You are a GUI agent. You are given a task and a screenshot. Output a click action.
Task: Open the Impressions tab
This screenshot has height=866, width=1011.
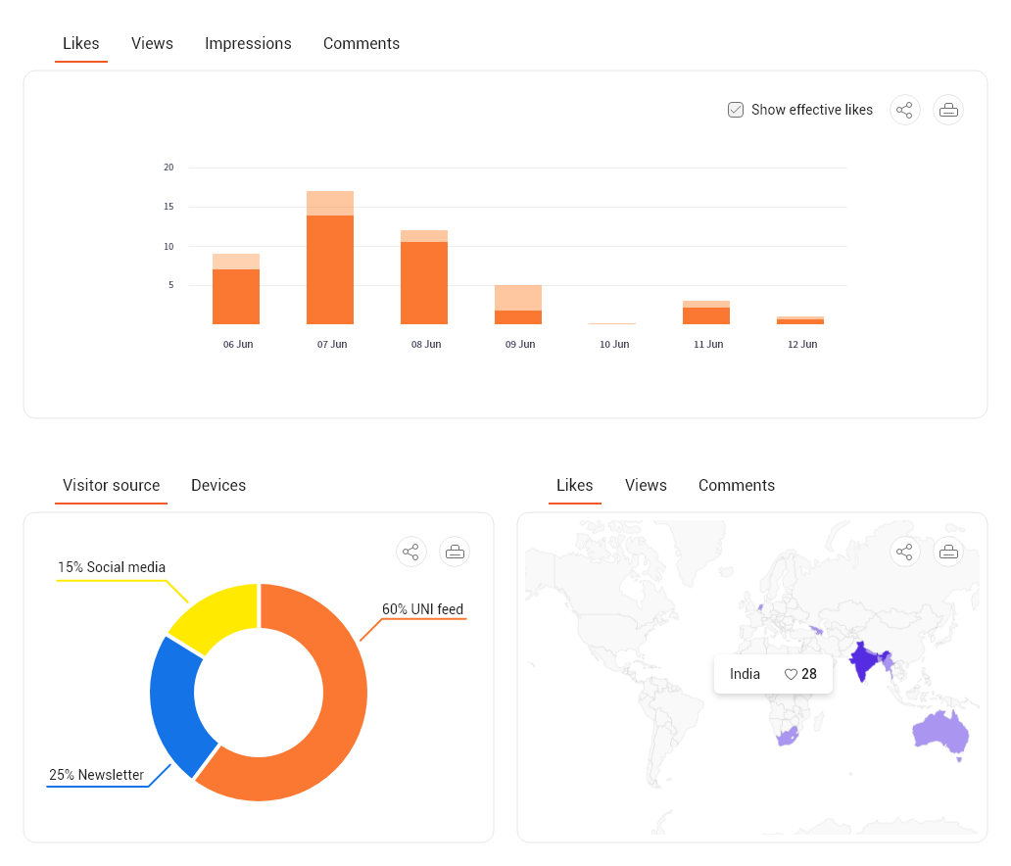pos(248,43)
